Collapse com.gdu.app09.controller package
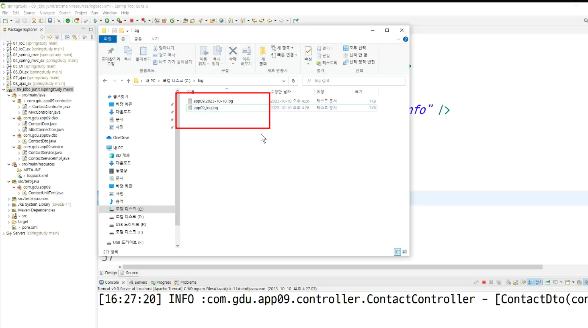The image size is (588, 328). click(x=14, y=101)
